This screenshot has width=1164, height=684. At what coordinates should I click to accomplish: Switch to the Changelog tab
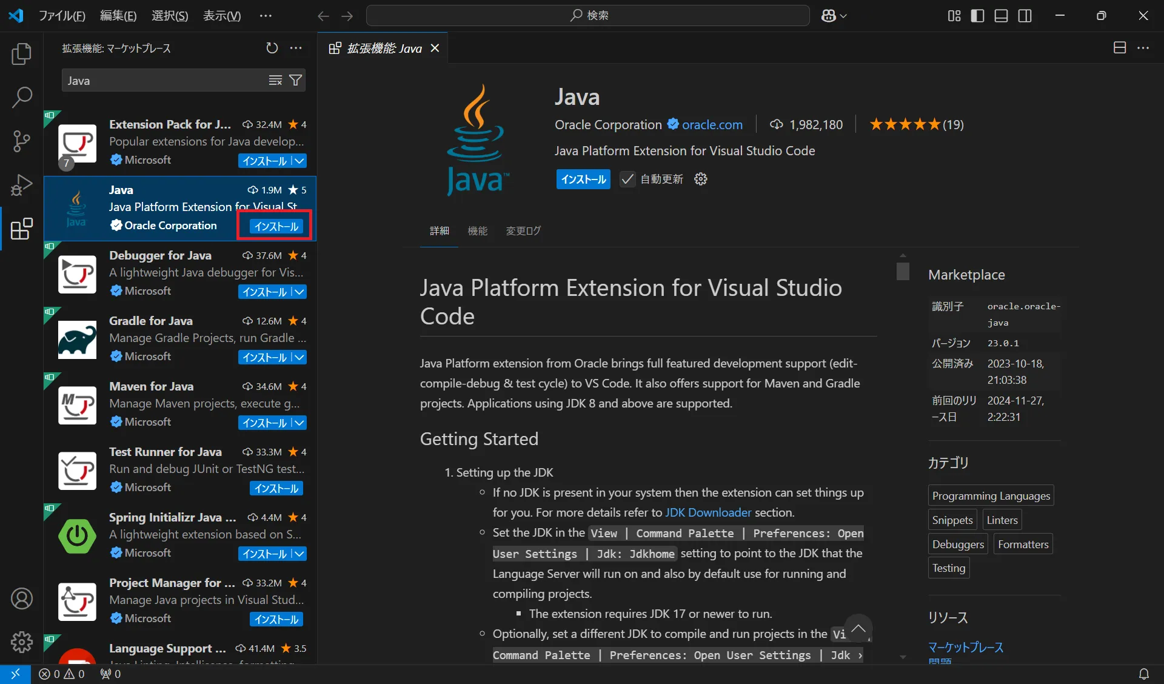[523, 230]
